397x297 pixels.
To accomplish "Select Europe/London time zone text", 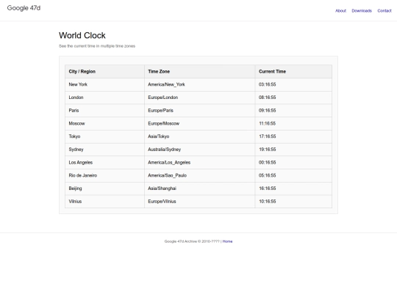I will pyautogui.click(x=162, y=98).
